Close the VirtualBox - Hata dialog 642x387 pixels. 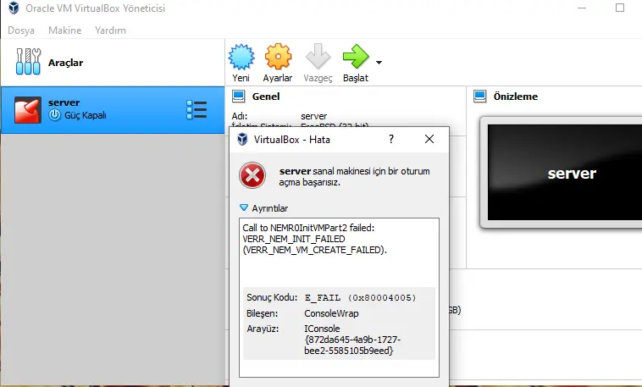click(429, 139)
